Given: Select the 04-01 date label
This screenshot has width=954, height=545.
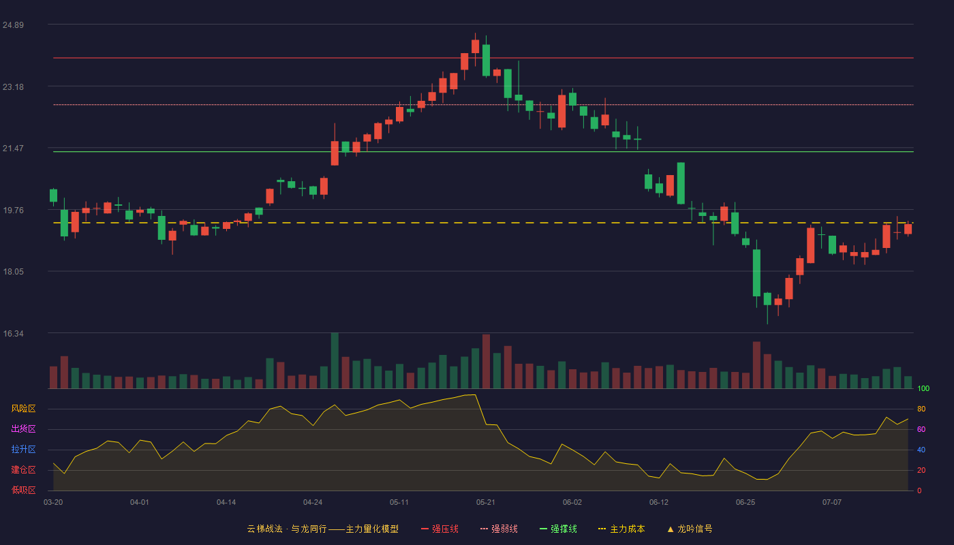Looking at the screenshot, I should [140, 502].
